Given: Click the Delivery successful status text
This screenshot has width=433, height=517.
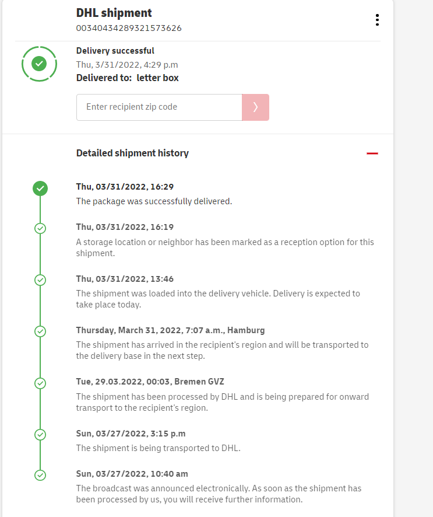Looking at the screenshot, I should tap(115, 51).
